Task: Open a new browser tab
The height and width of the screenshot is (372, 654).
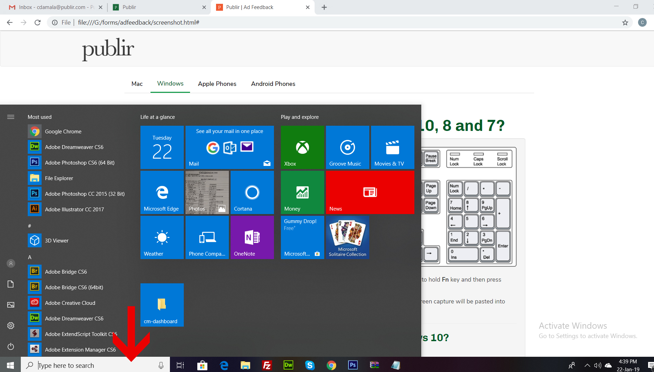Action: [324, 7]
